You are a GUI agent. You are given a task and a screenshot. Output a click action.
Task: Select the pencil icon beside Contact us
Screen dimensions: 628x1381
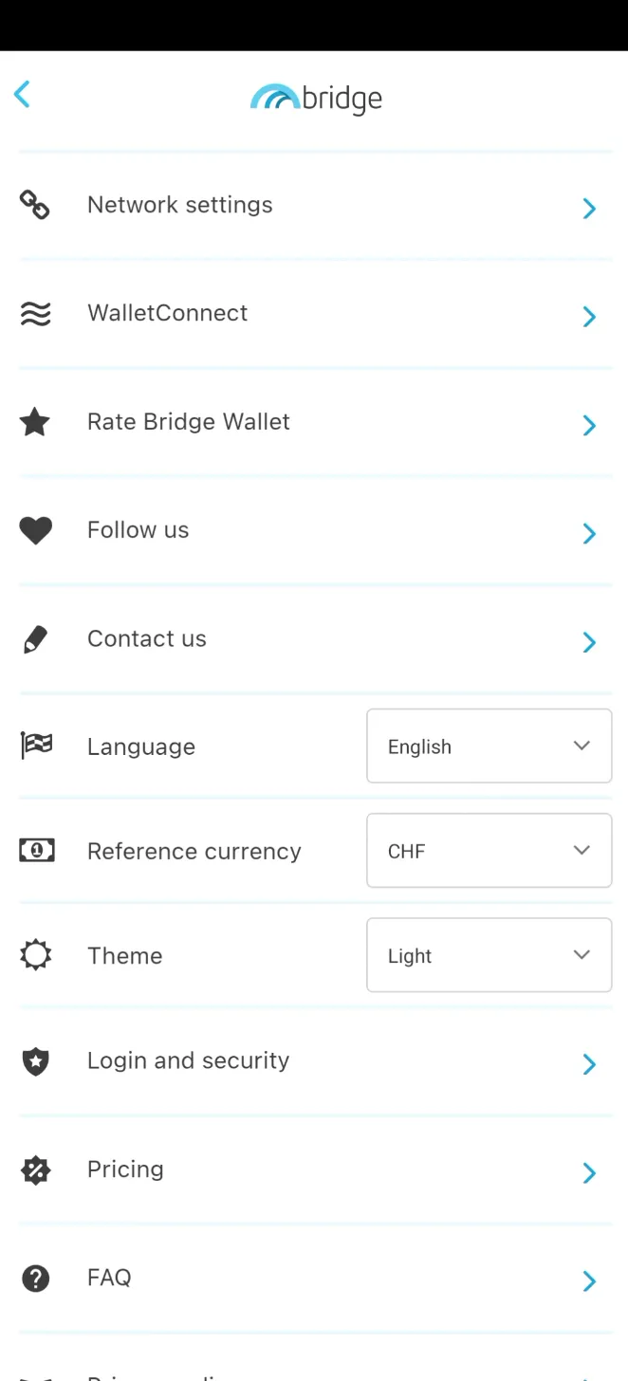coord(35,638)
